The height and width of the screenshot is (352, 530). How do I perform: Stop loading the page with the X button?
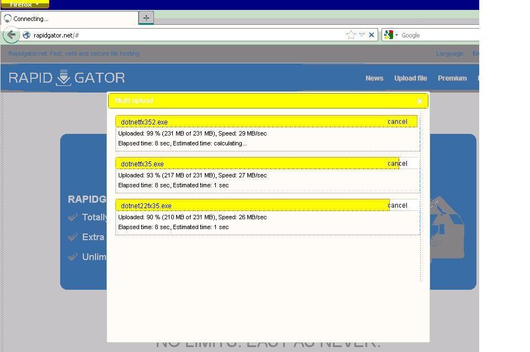pos(372,35)
